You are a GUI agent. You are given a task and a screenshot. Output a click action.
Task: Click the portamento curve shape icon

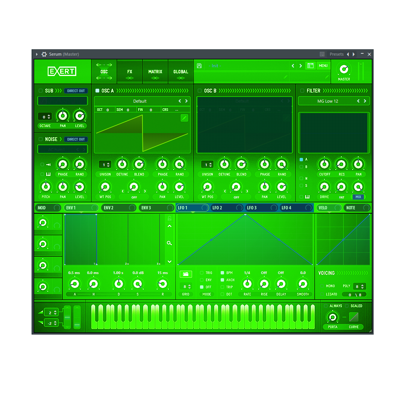pyautogui.click(x=353, y=317)
